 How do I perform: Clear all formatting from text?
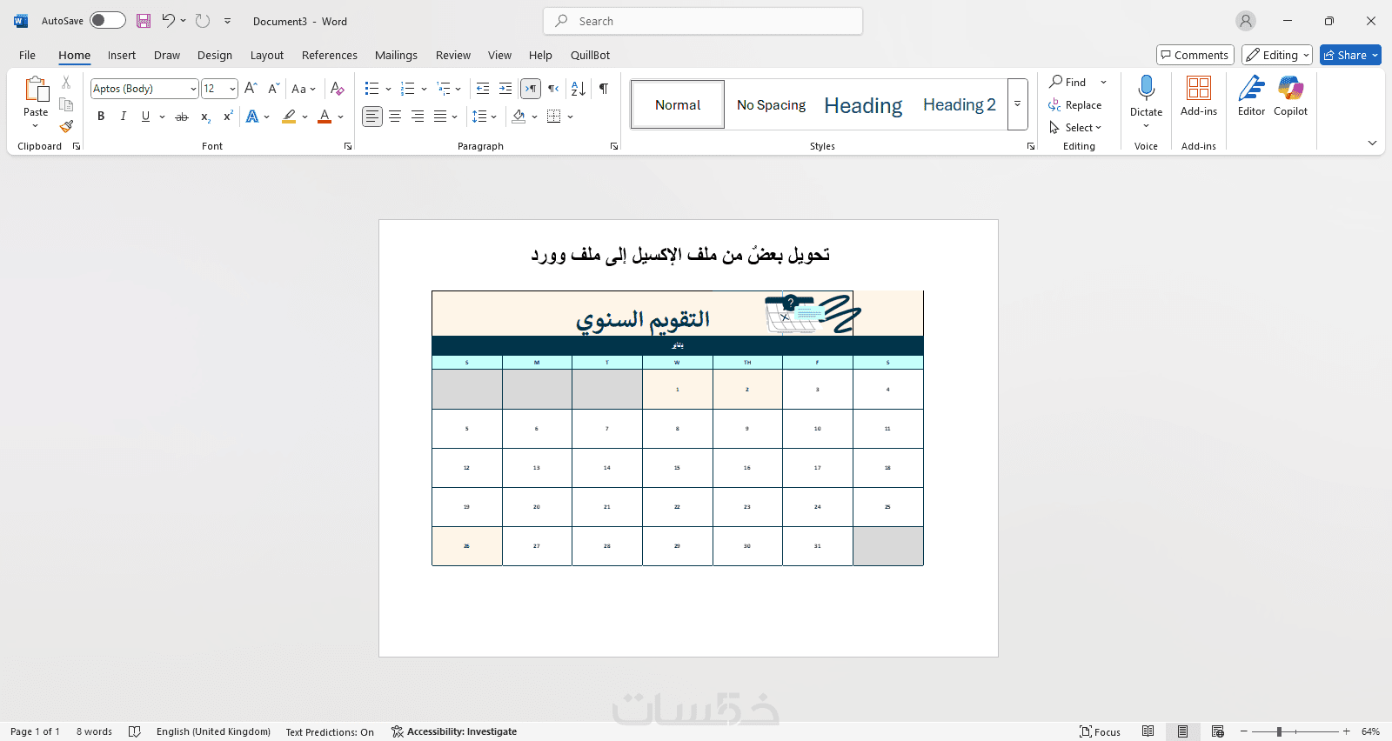pos(338,89)
